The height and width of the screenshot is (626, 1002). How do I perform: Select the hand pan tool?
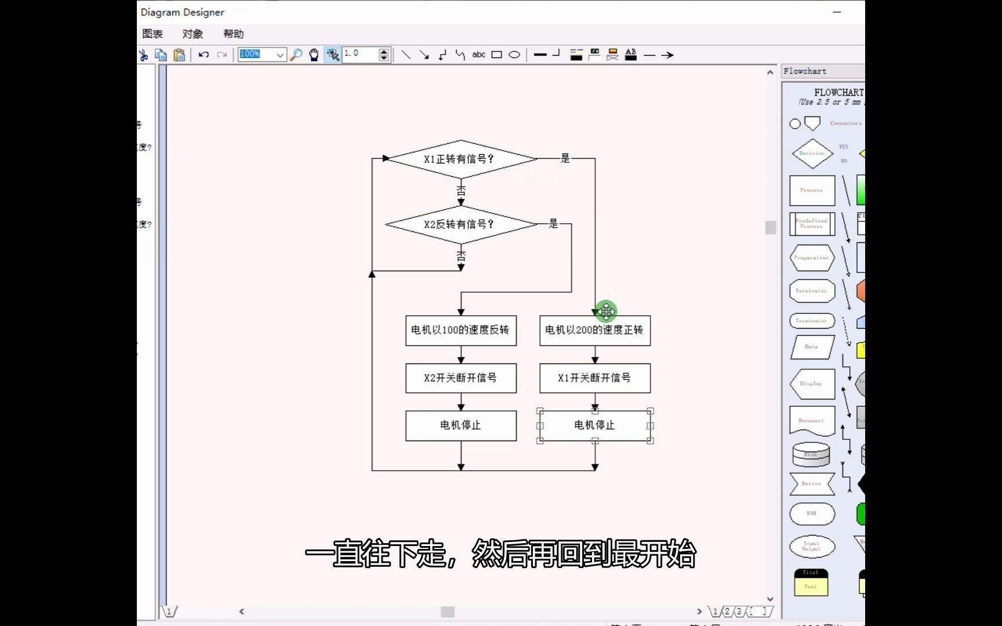[x=314, y=55]
